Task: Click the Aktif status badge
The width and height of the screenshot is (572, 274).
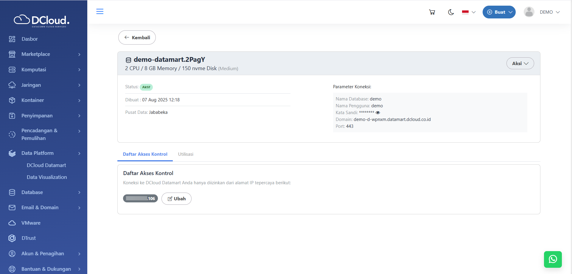Action: pyautogui.click(x=146, y=87)
